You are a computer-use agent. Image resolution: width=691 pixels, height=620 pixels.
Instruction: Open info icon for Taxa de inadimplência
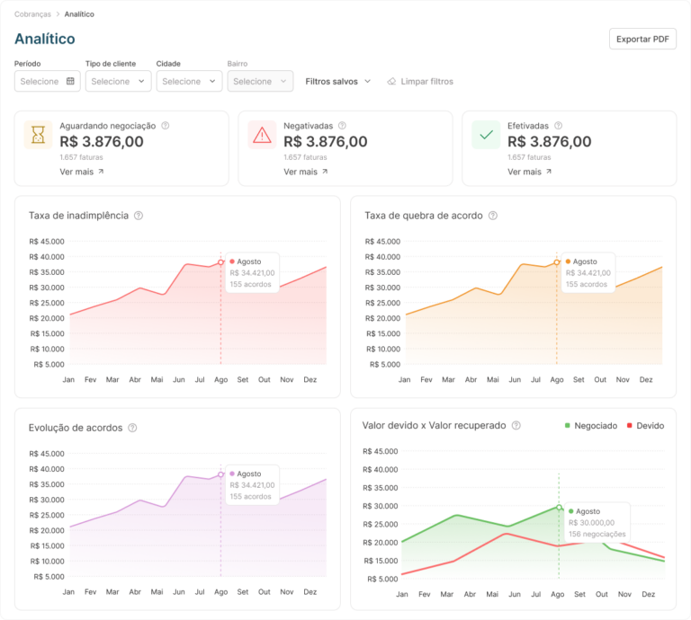[x=139, y=216]
